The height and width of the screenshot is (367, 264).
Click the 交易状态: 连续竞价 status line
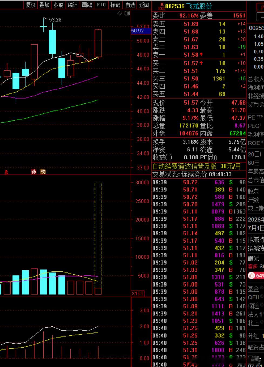point(192,174)
